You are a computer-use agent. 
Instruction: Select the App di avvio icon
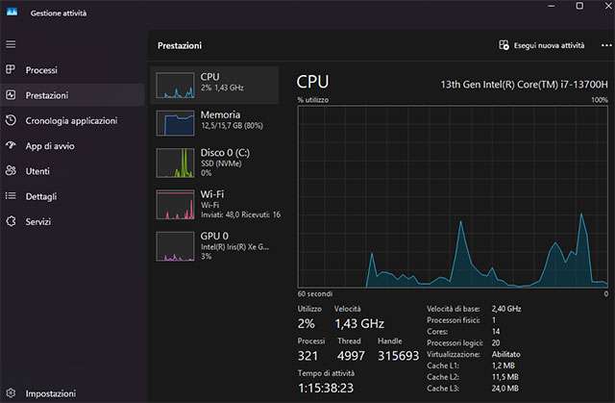coord(11,146)
